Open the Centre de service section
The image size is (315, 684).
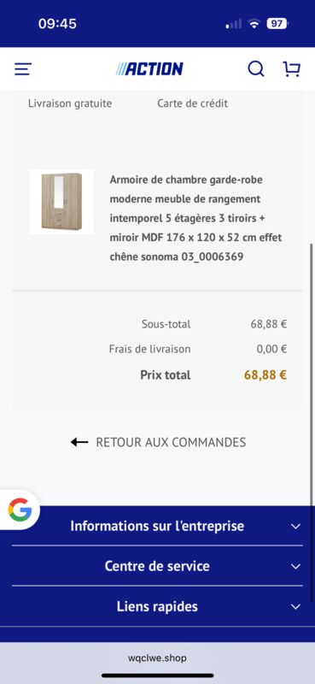157,566
